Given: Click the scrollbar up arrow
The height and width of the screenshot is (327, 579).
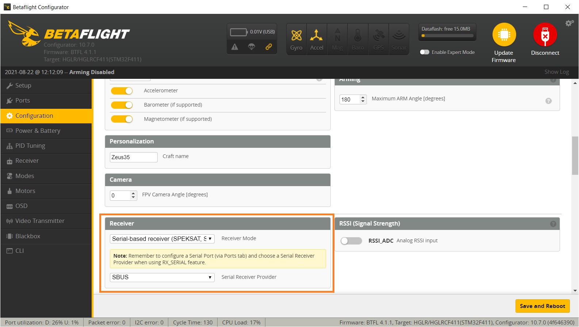Looking at the screenshot, I should [x=575, y=83].
